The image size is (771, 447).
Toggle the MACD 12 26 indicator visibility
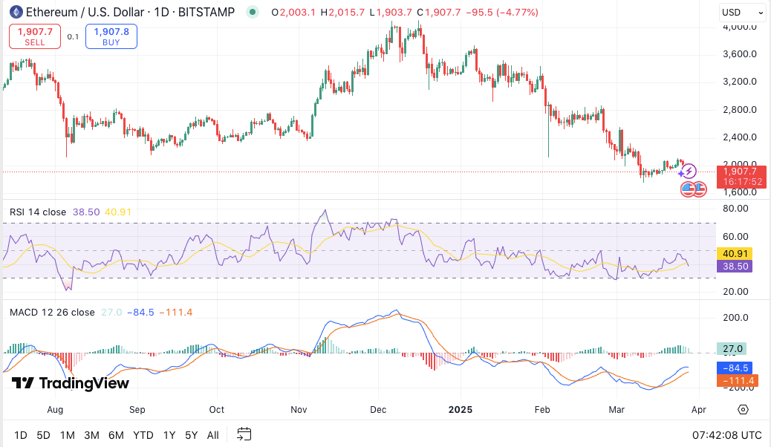[53, 312]
